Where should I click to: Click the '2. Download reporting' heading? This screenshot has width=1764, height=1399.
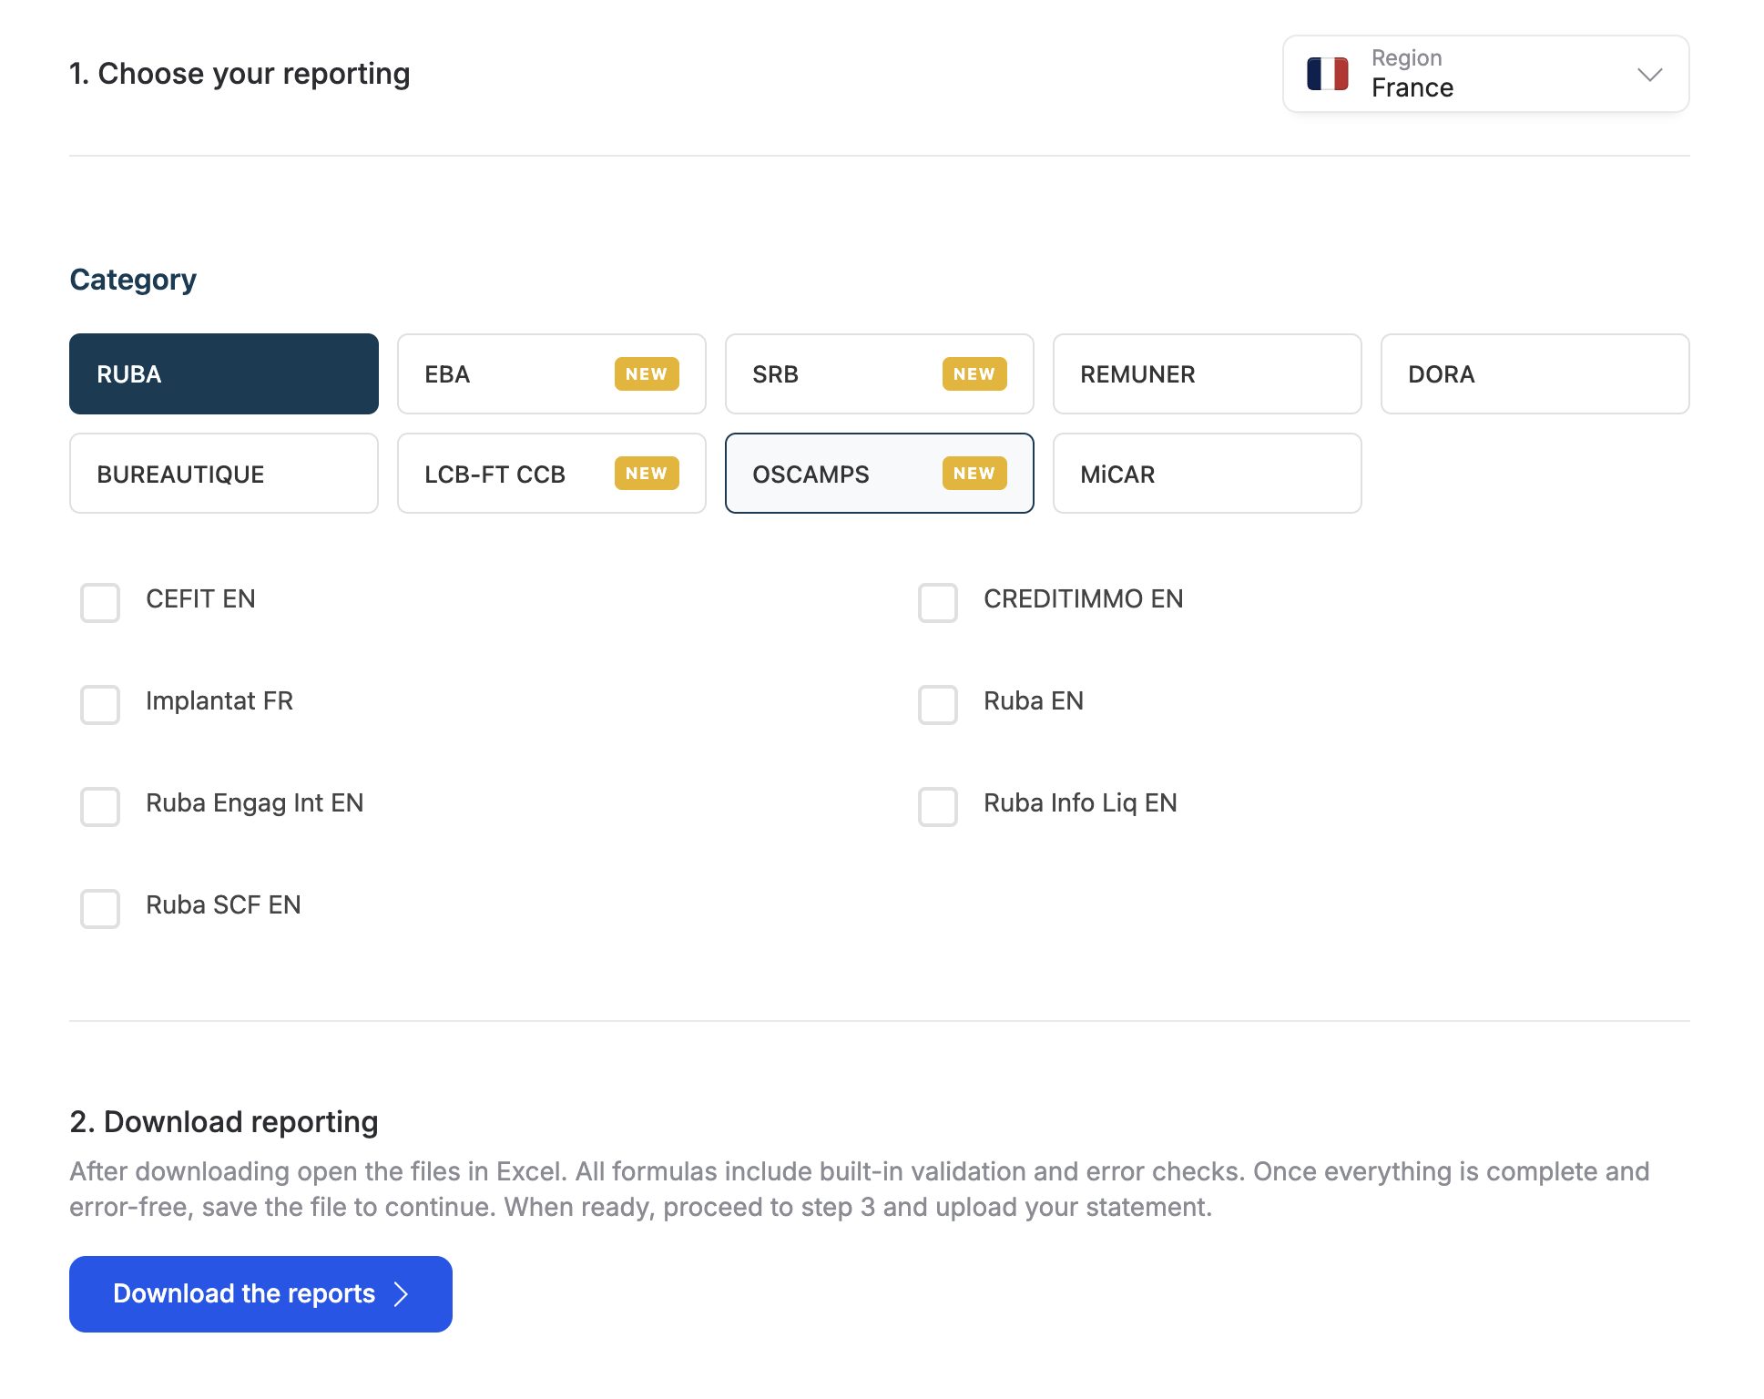pos(224,1122)
